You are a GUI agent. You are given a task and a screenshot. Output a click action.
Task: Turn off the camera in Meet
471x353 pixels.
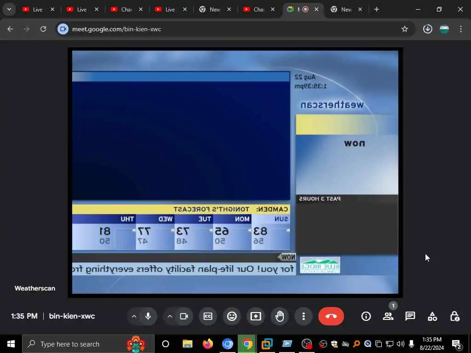point(184,316)
